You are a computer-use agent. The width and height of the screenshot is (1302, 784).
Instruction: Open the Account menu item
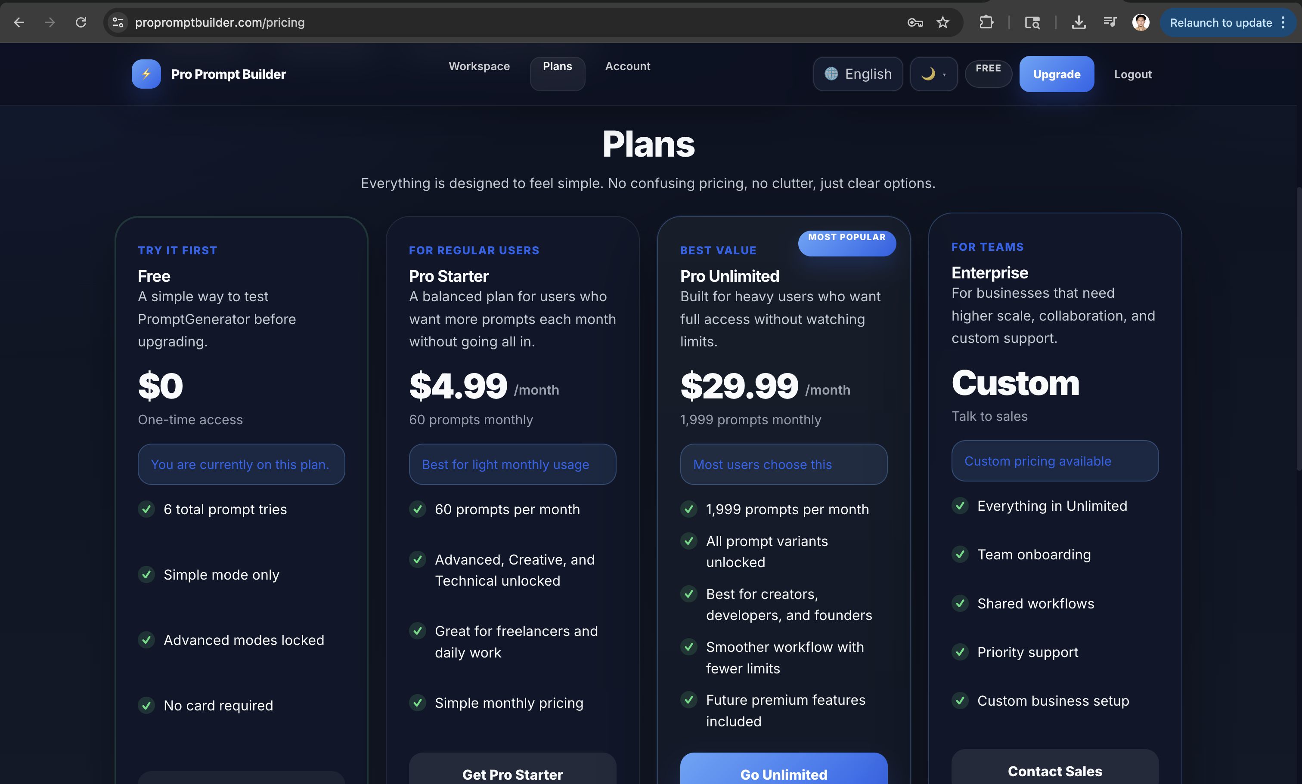[628, 66]
